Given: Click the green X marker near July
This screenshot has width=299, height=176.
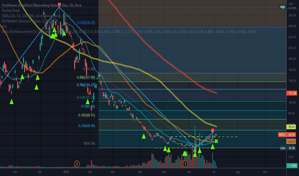Looking at the screenshot, I should pos(216,141).
